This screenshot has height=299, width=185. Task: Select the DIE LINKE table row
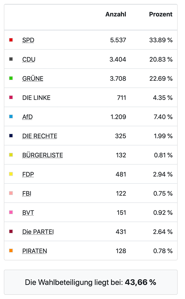91,98
